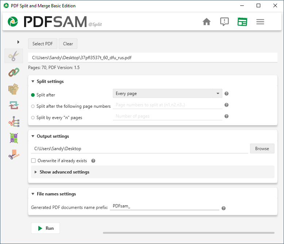Screen dimensions: 284x244
Task: Expand Show advanced settings
Action: (x=153, y=172)
